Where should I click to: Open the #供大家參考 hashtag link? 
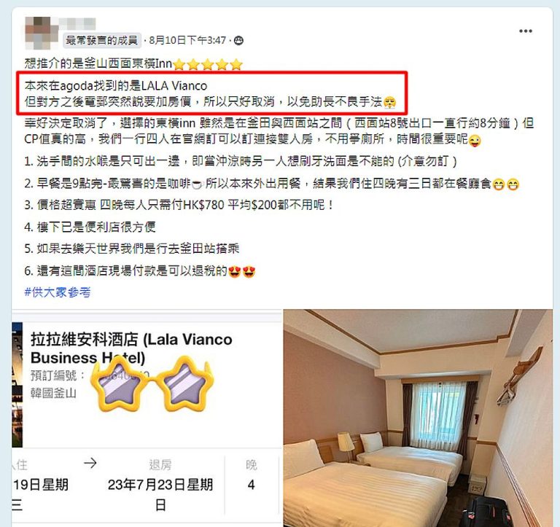click(58, 292)
